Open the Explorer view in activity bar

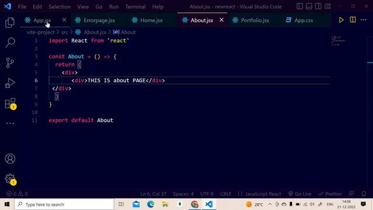[x=10, y=22]
